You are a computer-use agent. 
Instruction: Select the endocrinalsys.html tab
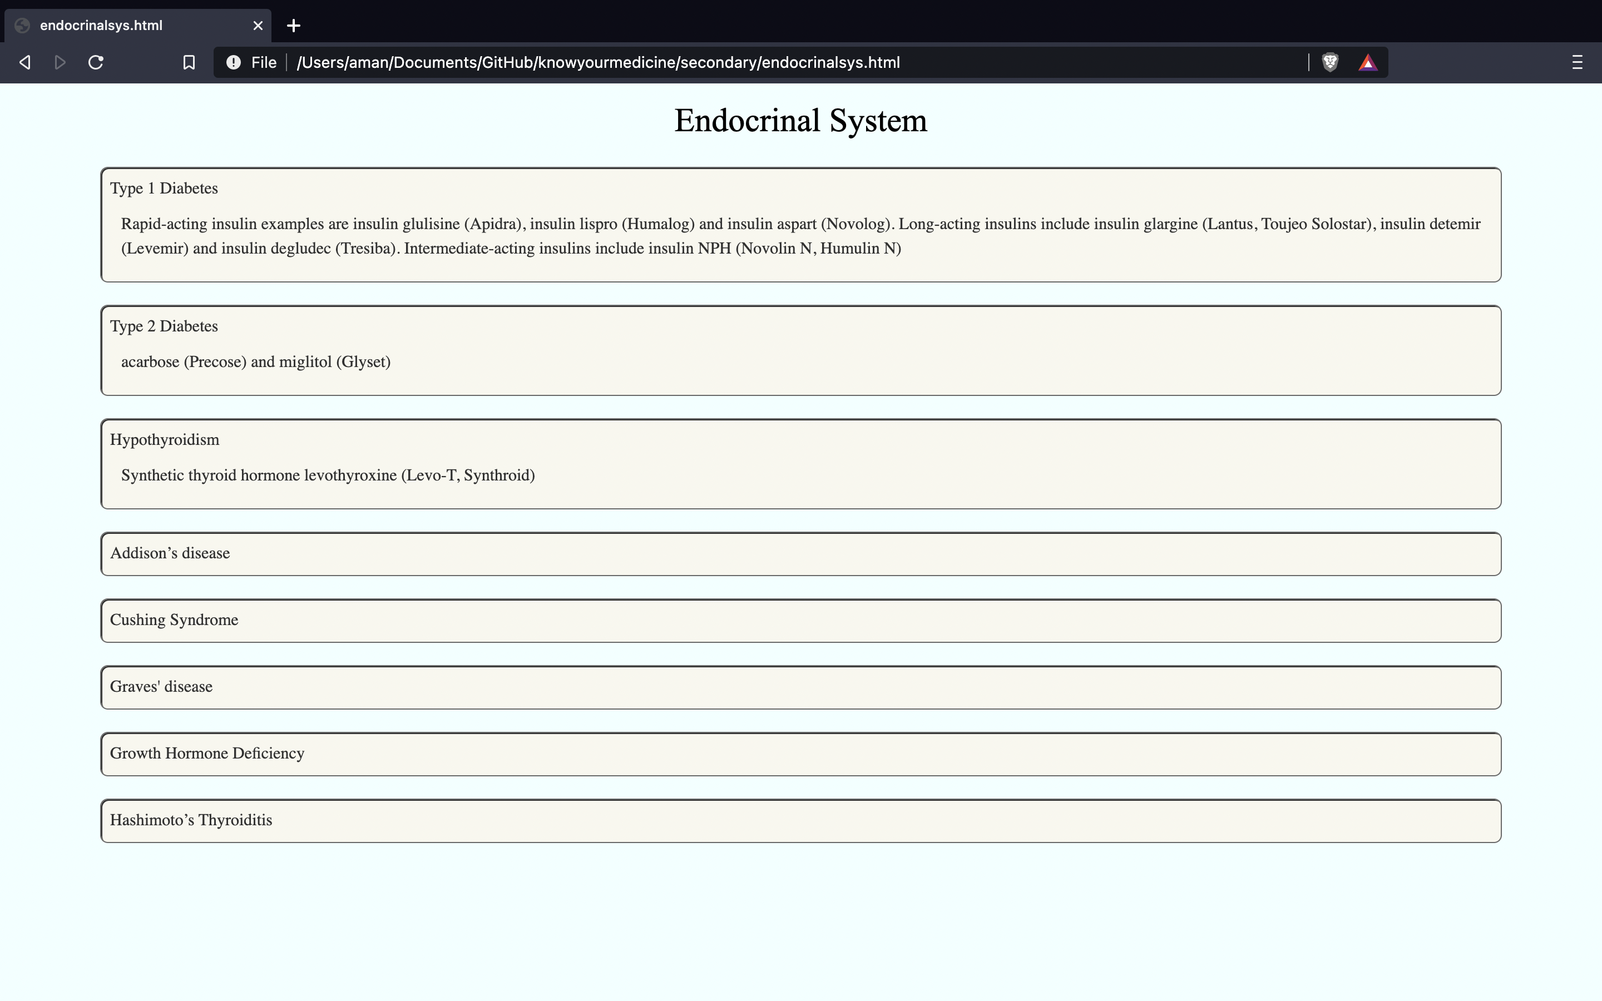click(x=101, y=25)
